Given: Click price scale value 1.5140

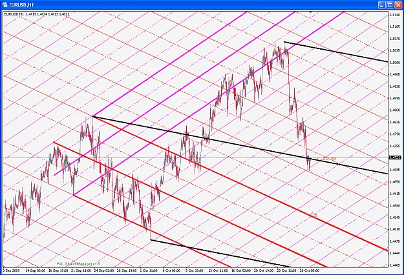Looking at the screenshot, I should [x=395, y=15].
